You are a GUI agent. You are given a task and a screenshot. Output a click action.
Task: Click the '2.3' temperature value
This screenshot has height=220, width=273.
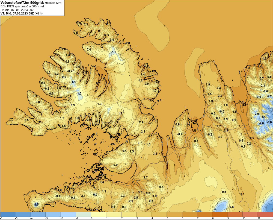220,96
